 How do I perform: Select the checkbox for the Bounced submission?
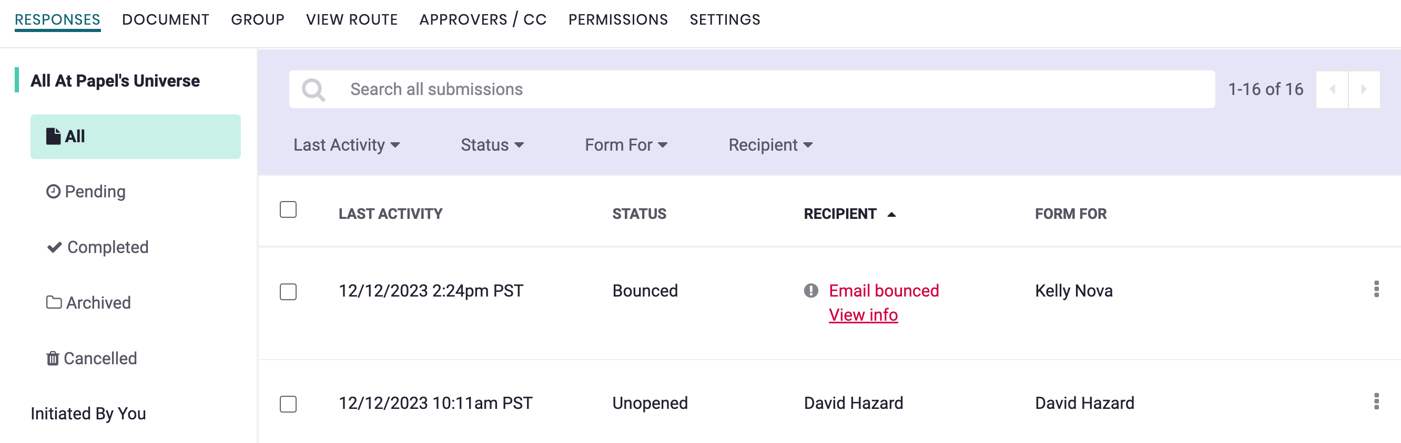[288, 291]
